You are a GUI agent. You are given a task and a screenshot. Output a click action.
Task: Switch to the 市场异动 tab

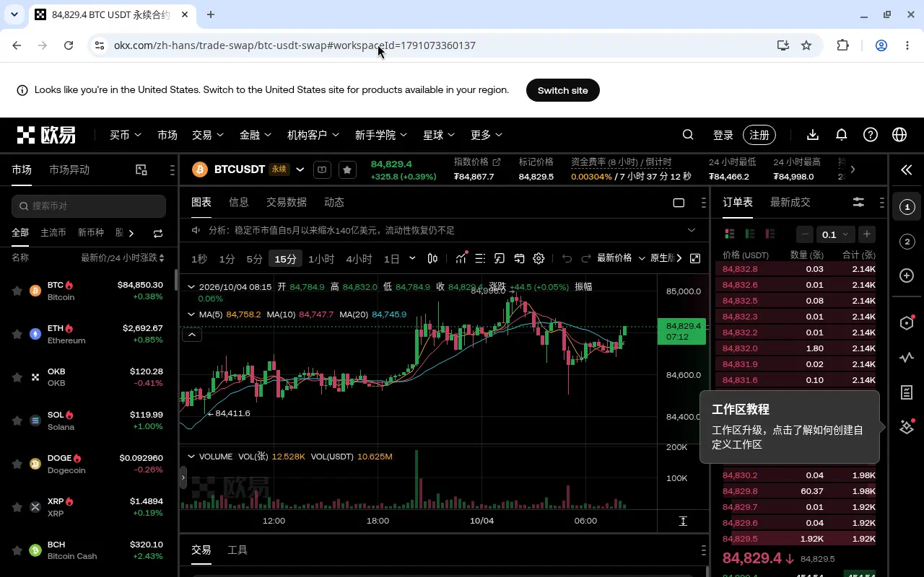(69, 170)
